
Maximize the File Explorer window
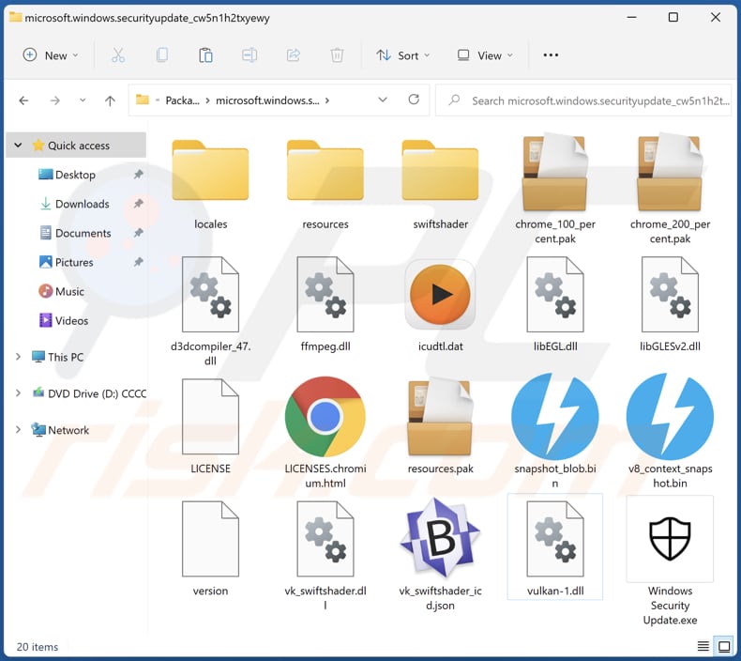click(x=673, y=18)
